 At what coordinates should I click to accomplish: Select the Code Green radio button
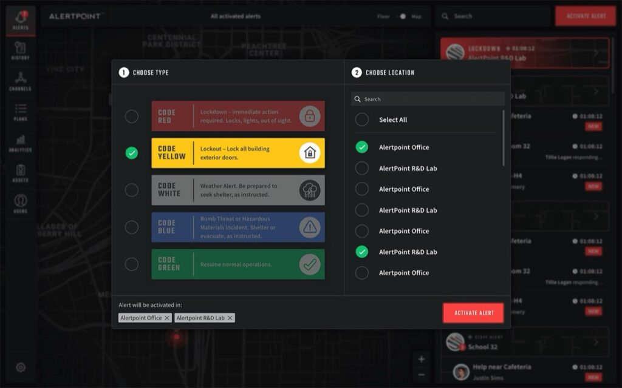point(132,264)
